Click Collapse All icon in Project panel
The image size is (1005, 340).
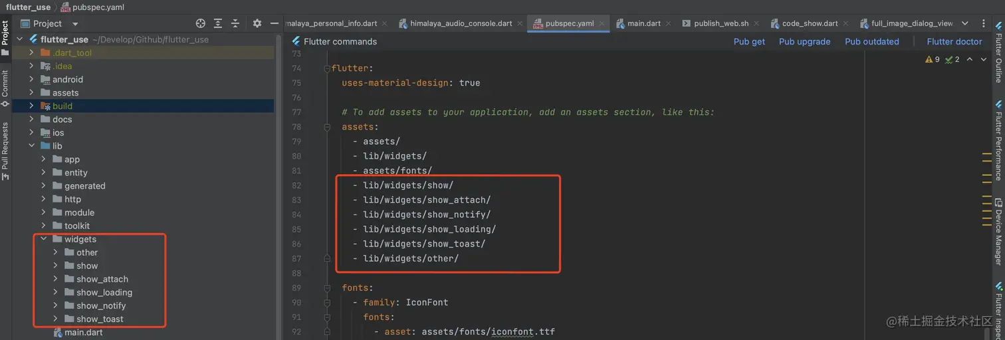click(x=235, y=23)
